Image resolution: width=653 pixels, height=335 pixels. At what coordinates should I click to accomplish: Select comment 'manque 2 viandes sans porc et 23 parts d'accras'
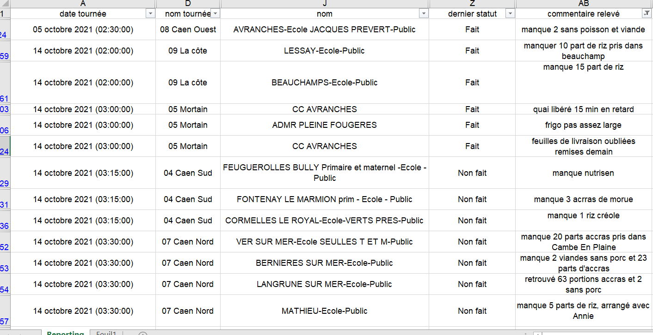tap(584, 263)
